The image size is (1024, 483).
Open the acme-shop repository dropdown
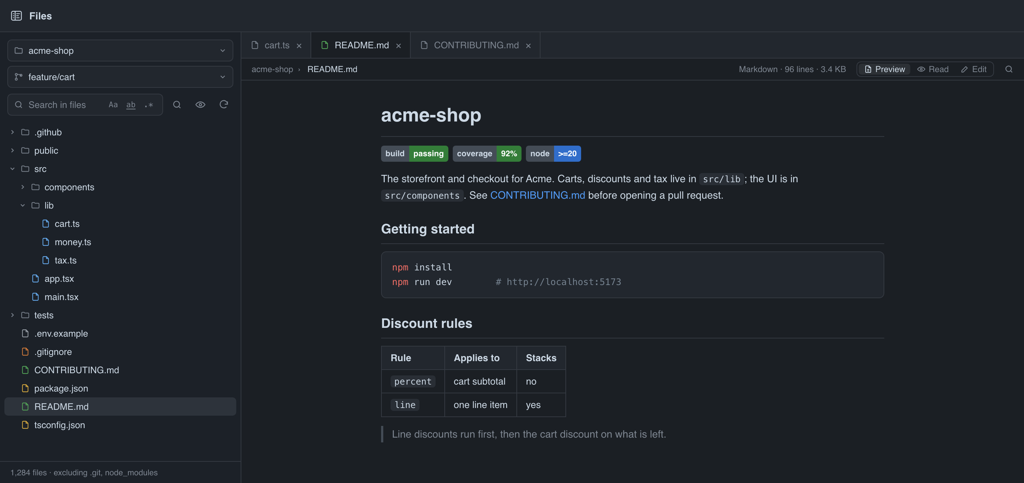[x=120, y=50]
